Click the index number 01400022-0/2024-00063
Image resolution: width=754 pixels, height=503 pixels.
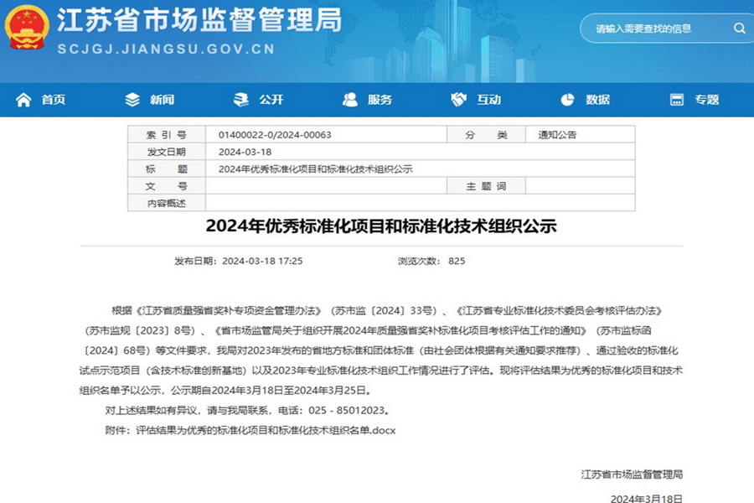point(275,135)
